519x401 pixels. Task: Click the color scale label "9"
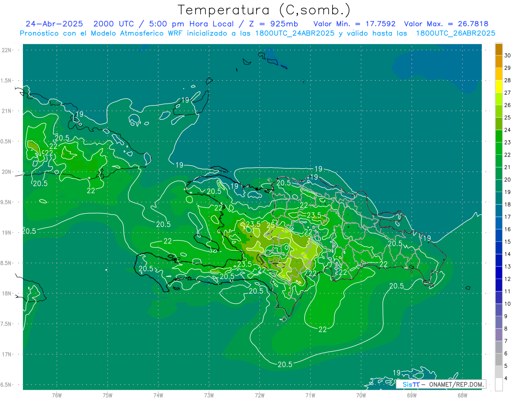[x=506, y=317]
